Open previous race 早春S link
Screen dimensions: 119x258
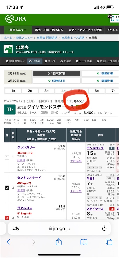pos(91,179)
